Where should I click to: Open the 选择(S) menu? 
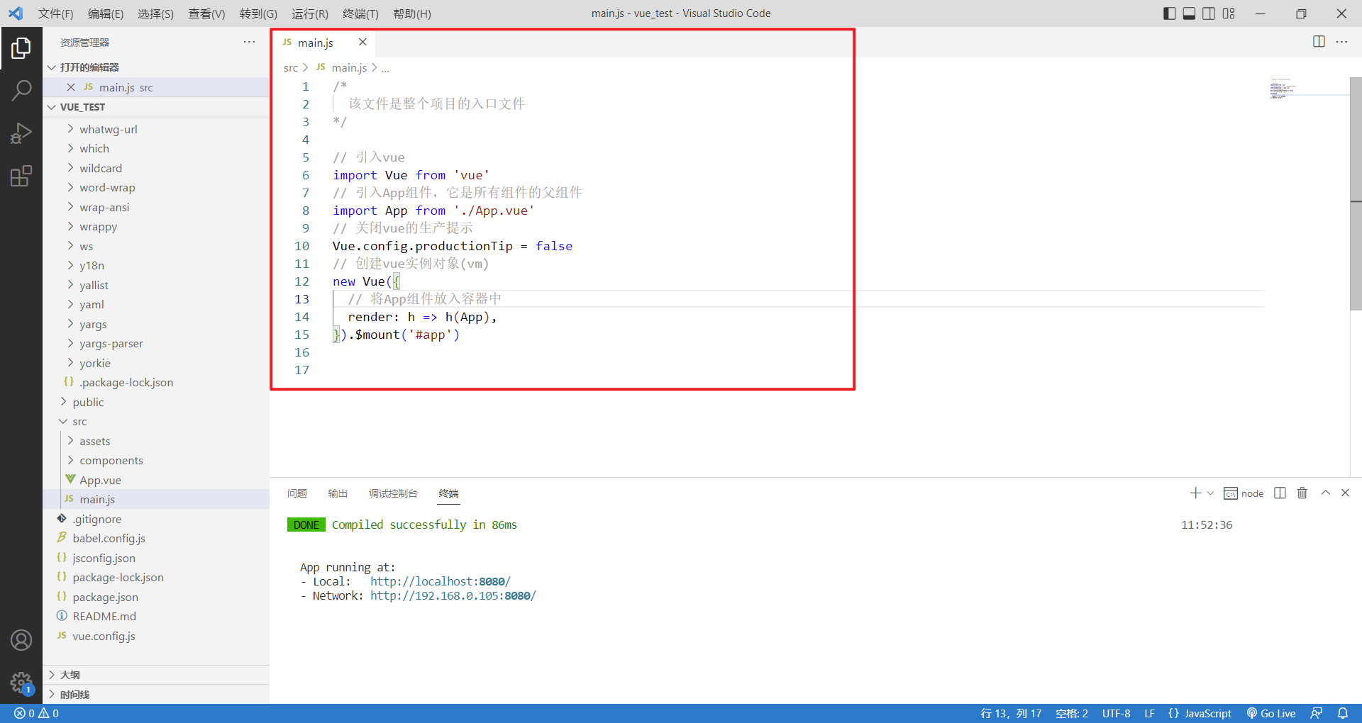155,13
